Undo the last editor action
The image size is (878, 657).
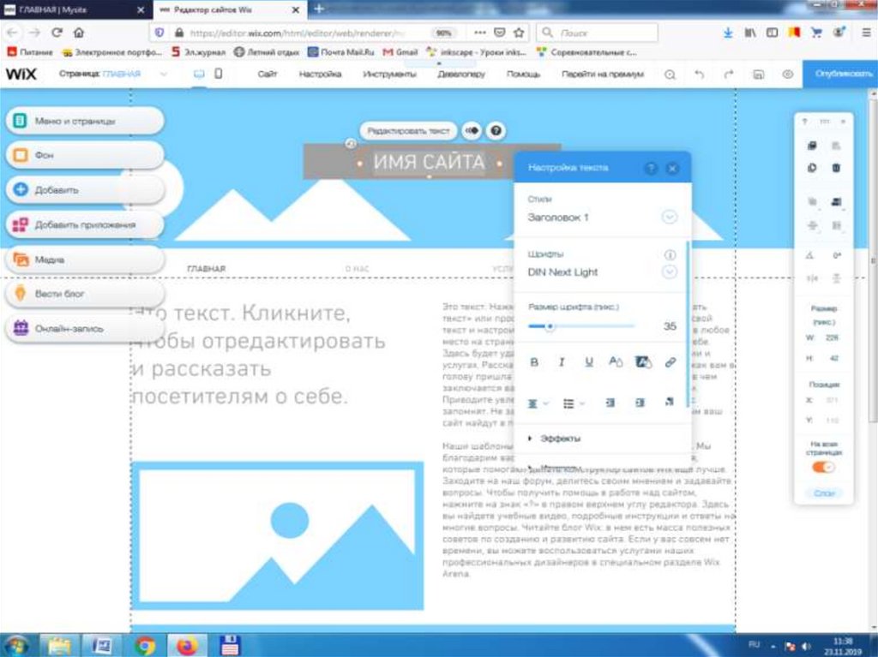pos(699,75)
